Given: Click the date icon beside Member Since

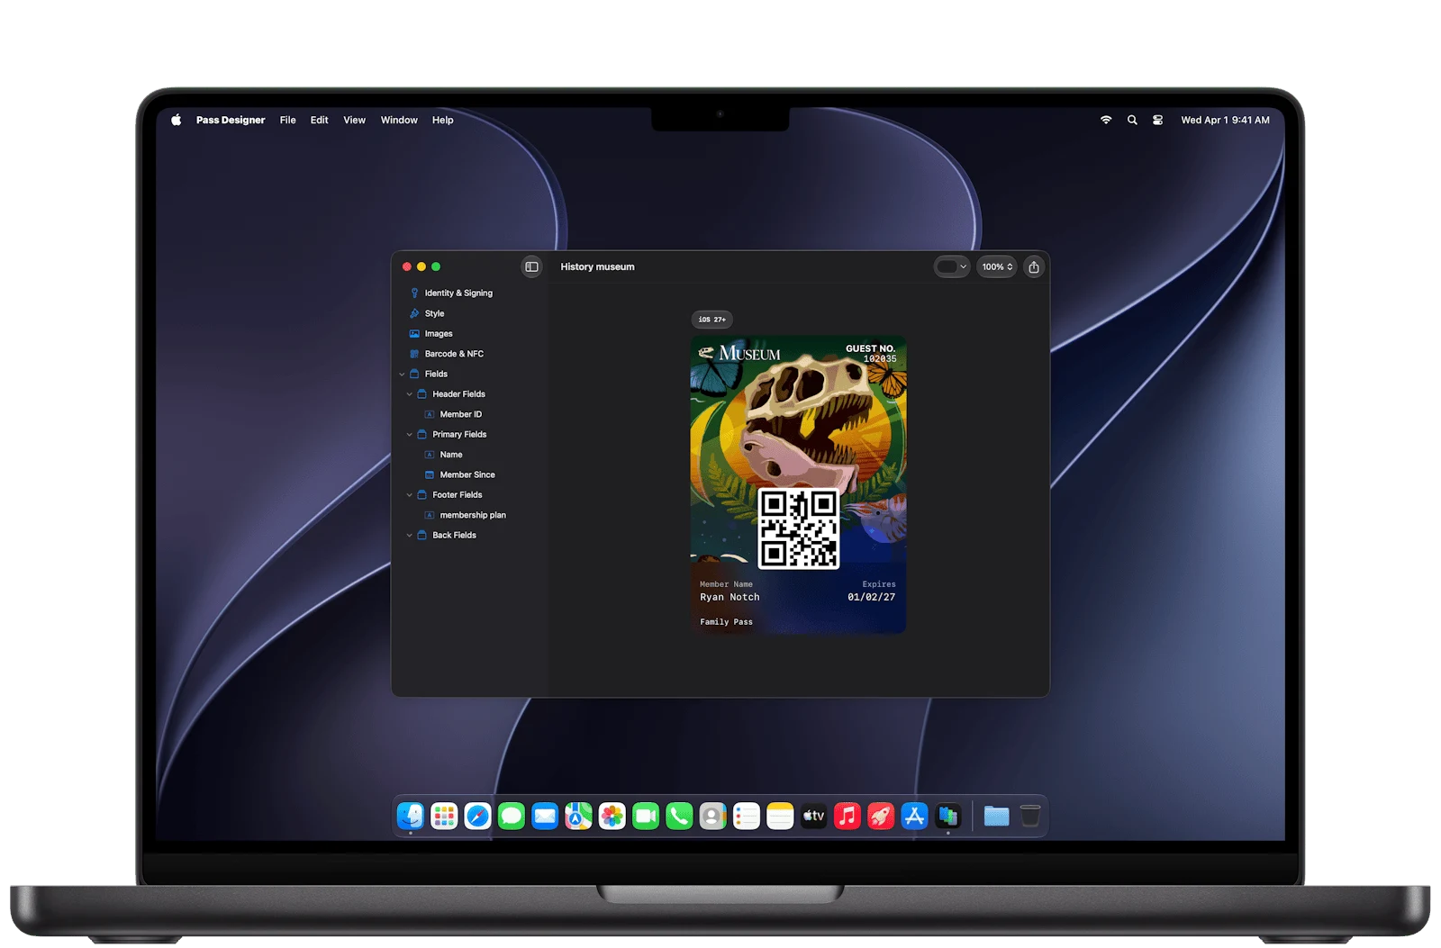Looking at the screenshot, I should [x=430, y=474].
